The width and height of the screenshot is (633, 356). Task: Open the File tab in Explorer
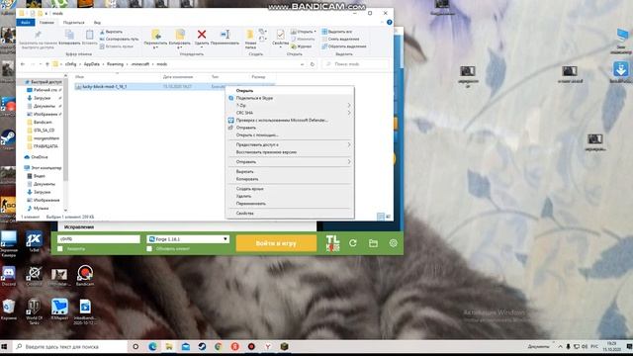coord(26,23)
